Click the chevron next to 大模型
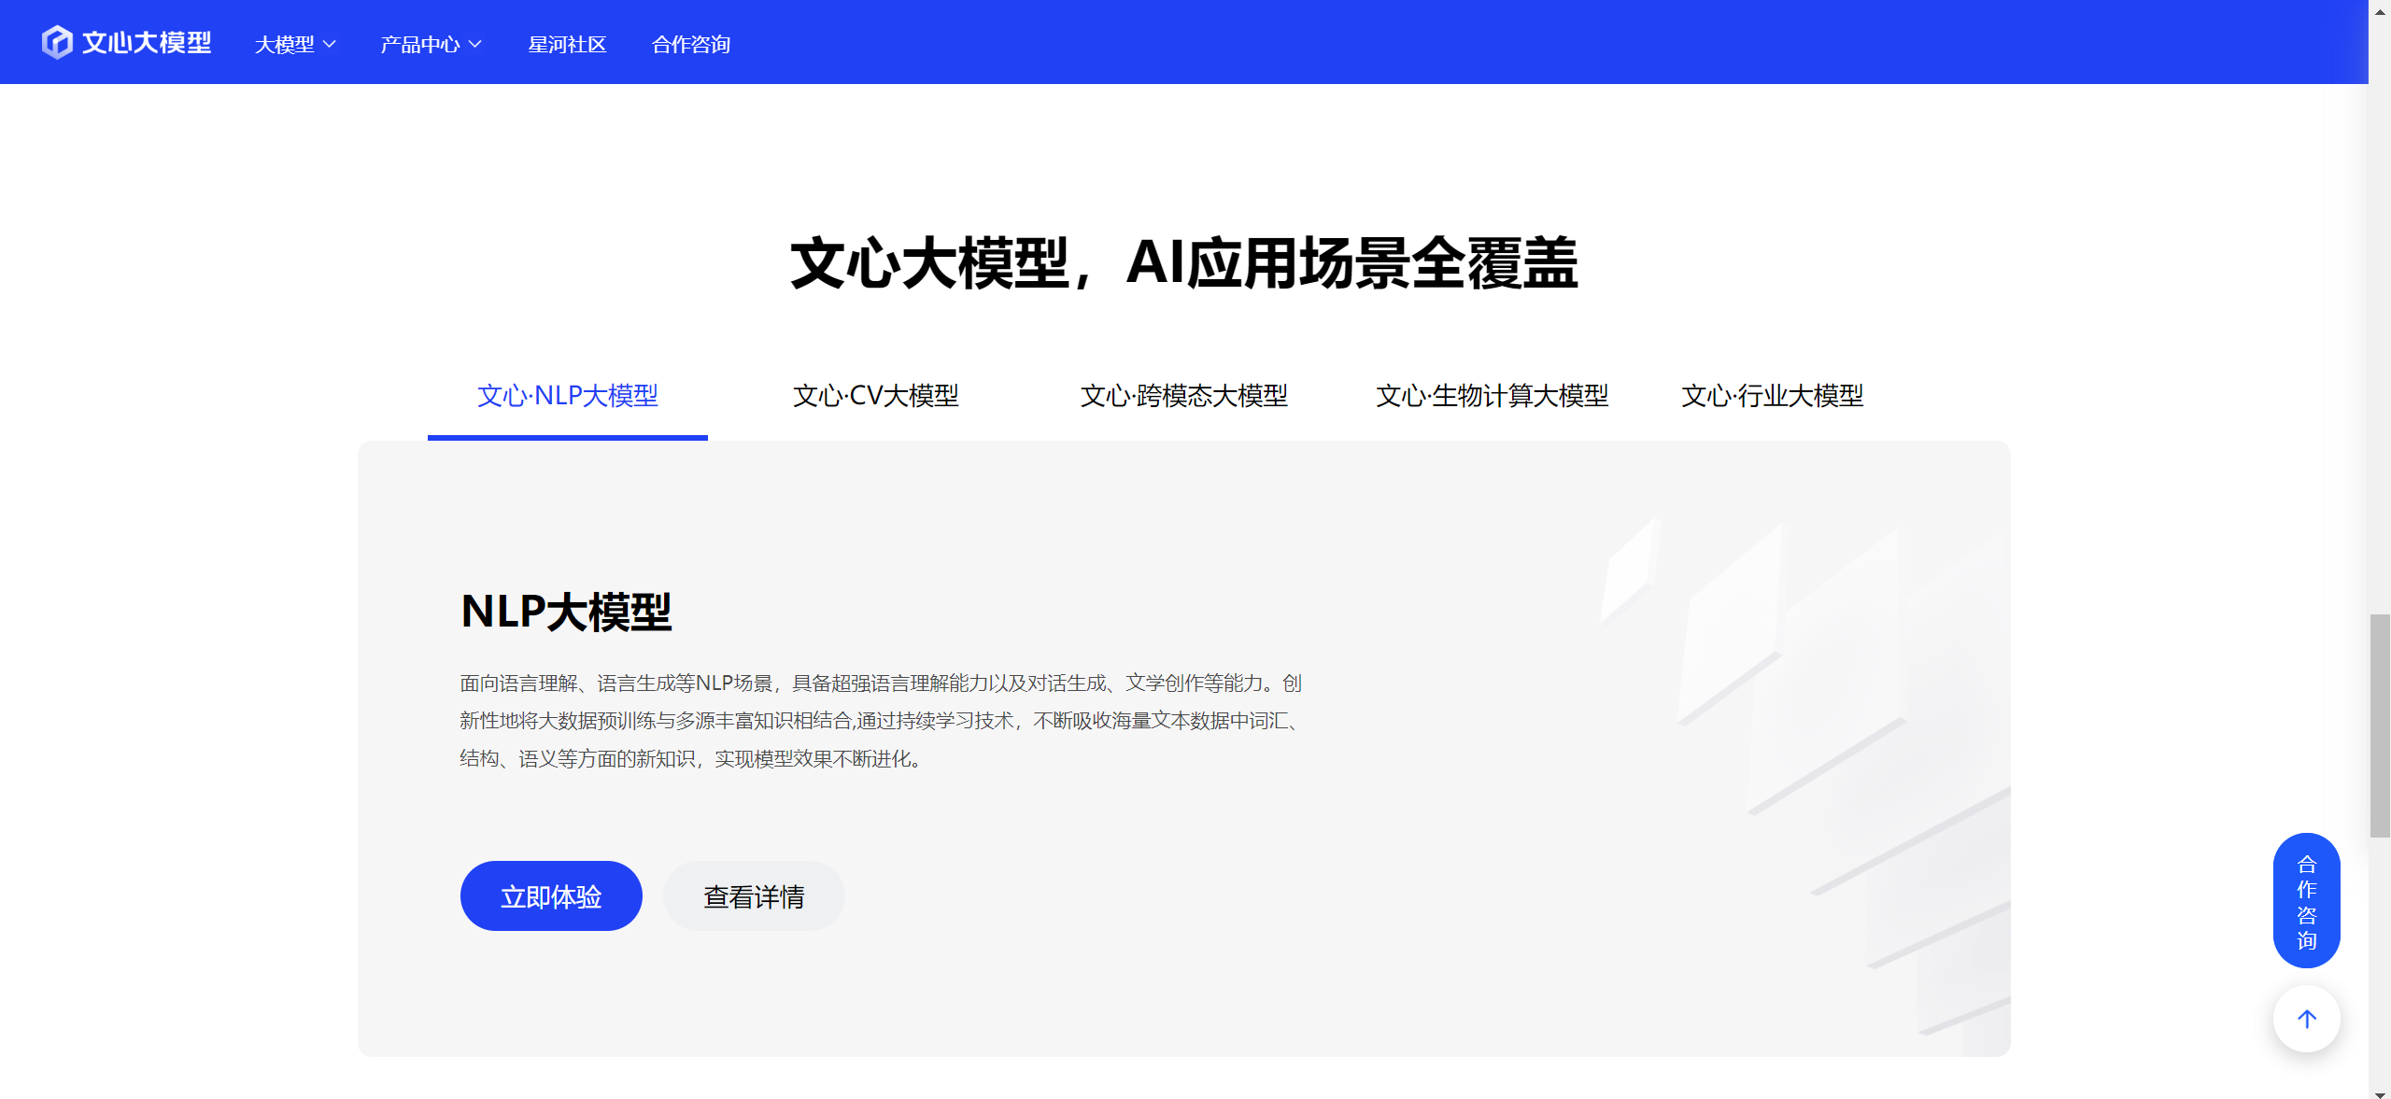Image resolution: width=2391 pixels, height=1099 pixels. point(329,44)
